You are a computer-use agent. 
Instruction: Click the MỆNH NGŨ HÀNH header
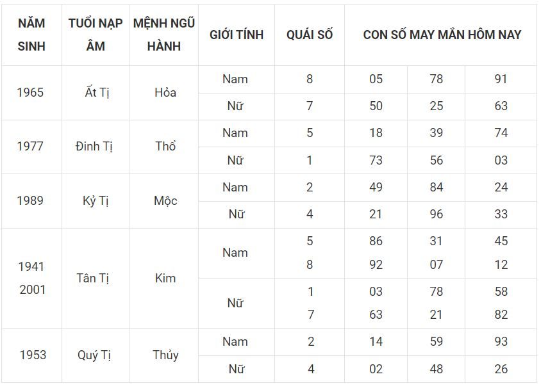[x=164, y=35]
